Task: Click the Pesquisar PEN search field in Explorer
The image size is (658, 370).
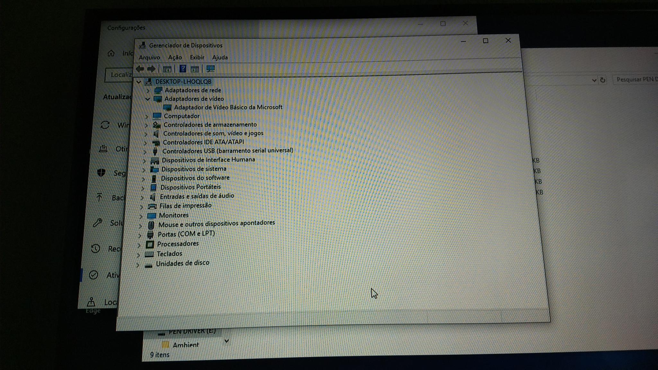Action: pos(636,79)
